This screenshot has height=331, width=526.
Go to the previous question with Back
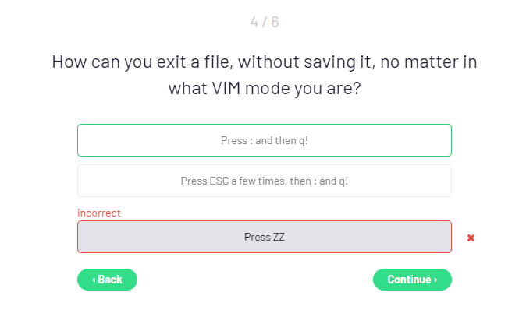[107, 280]
